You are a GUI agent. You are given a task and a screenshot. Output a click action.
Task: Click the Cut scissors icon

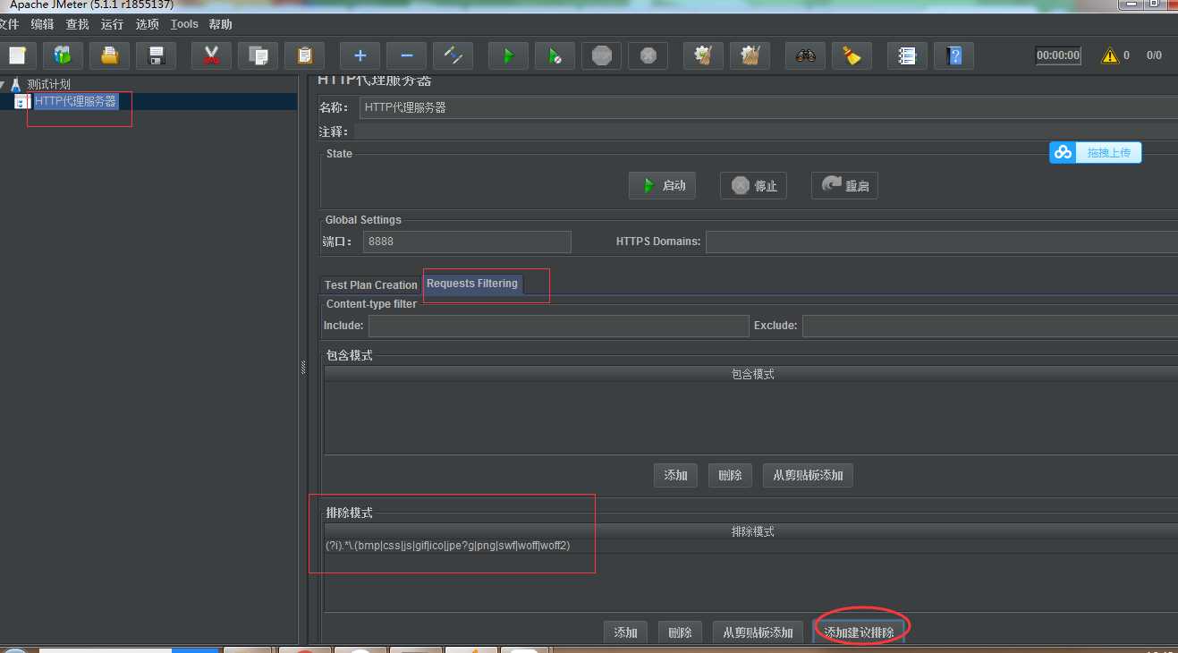click(211, 55)
